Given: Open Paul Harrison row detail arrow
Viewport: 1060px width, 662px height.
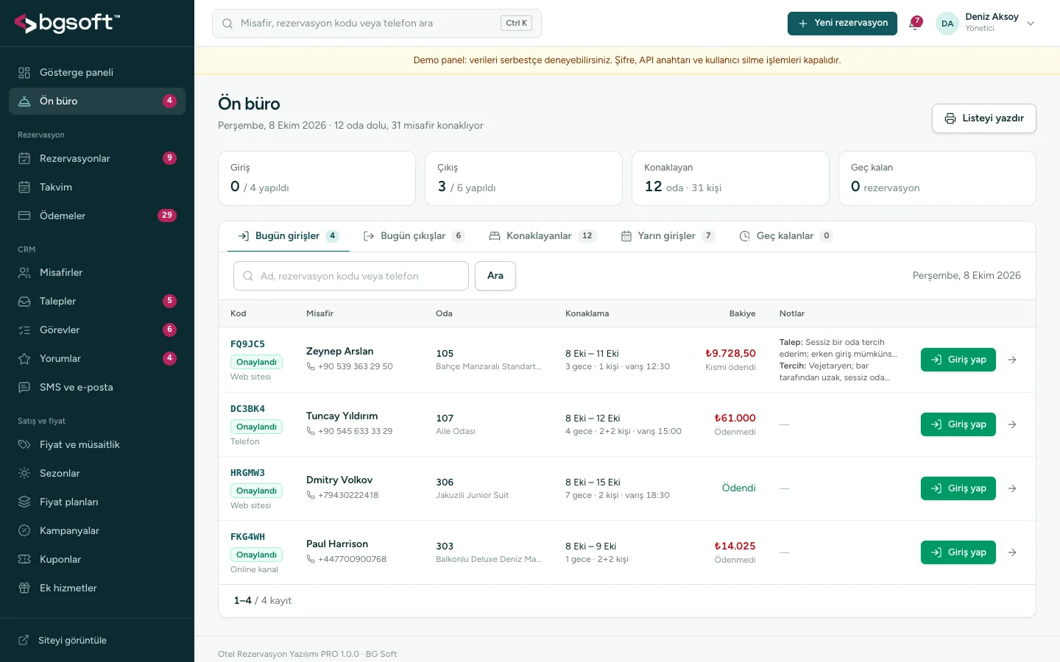Looking at the screenshot, I should click(1012, 552).
